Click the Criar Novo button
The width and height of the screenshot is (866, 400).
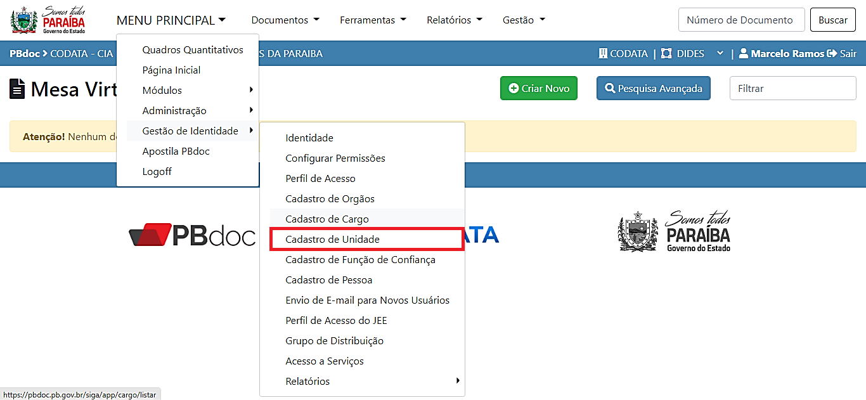(x=539, y=89)
